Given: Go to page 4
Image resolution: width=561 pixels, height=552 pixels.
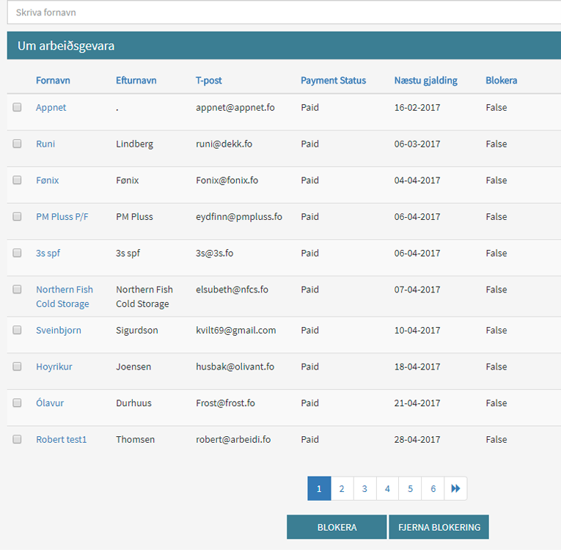Looking at the screenshot, I should [387, 488].
